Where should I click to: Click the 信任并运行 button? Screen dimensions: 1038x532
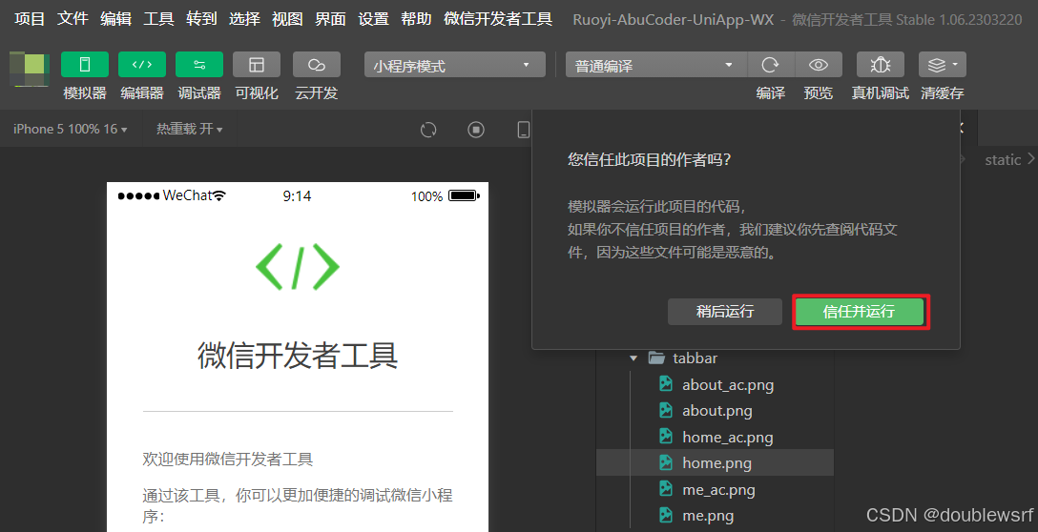[x=859, y=311]
